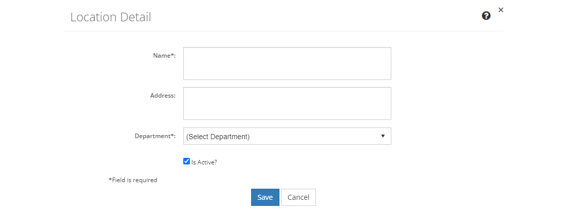
Task: Choose the blue Save button
Action: tap(265, 197)
